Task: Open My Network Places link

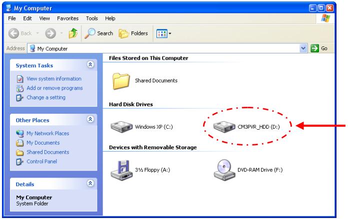Action: (47, 133)
